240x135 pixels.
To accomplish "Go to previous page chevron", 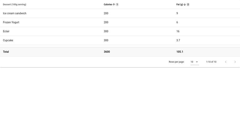I will click(x=226, y=62).
